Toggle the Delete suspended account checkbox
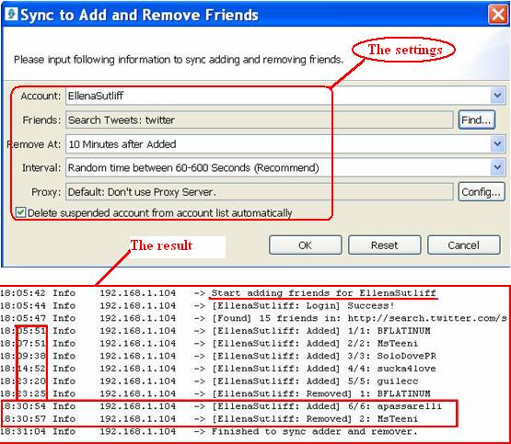The image size is (511, 444). 20,212
